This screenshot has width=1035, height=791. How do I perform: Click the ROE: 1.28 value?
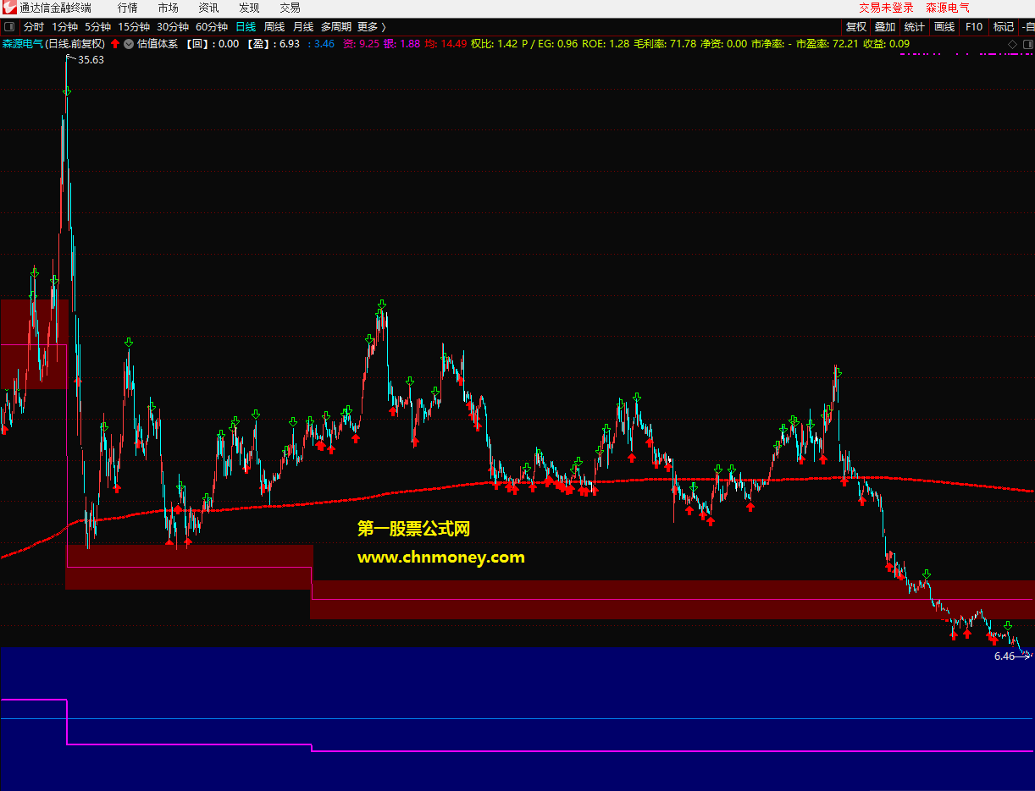[606, 43]
